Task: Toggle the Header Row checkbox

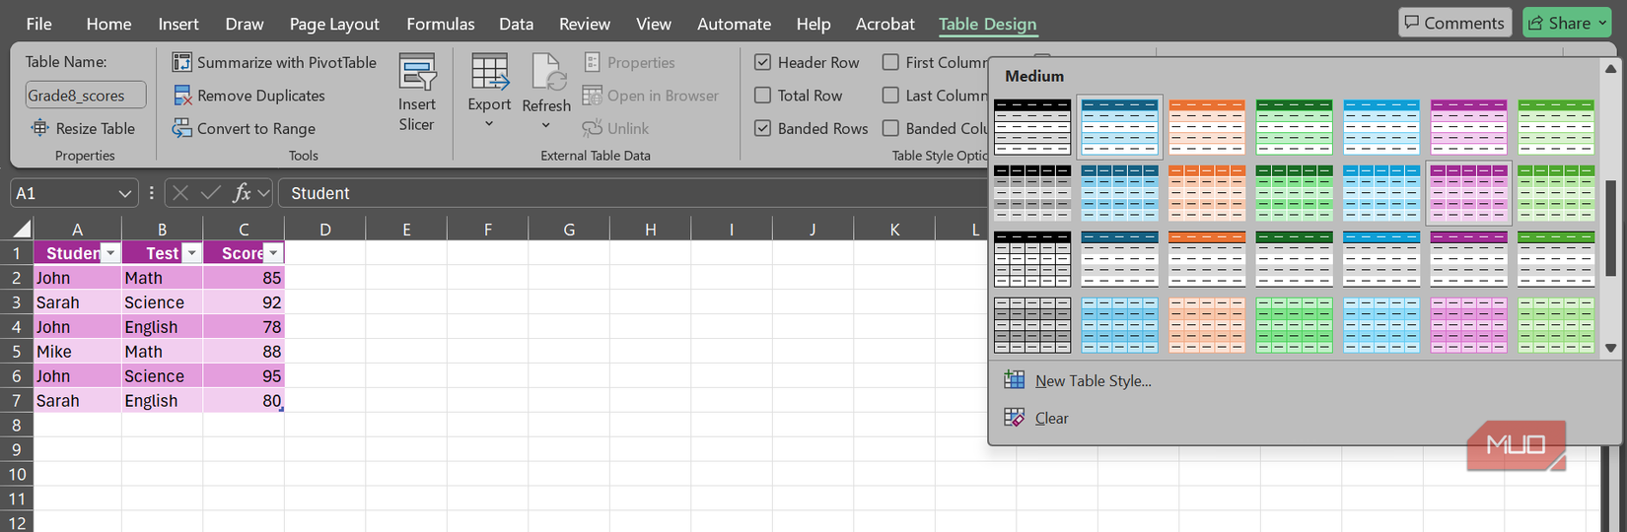Action: click(x=762, y=62)
